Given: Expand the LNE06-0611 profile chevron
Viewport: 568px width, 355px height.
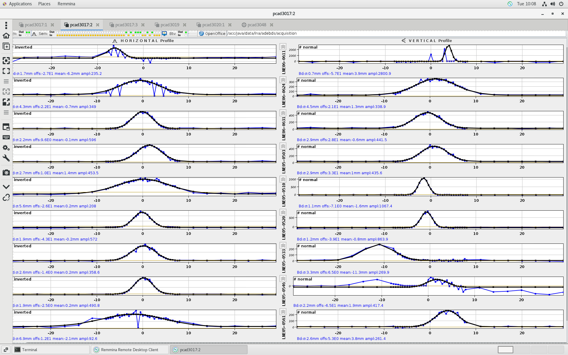Looking at the screenshot, I should tap(283, 47).
